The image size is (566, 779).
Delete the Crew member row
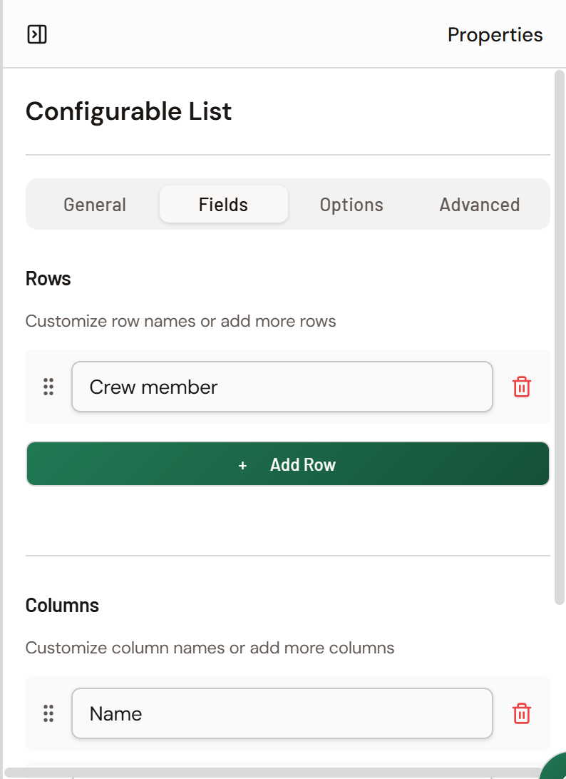521,387
